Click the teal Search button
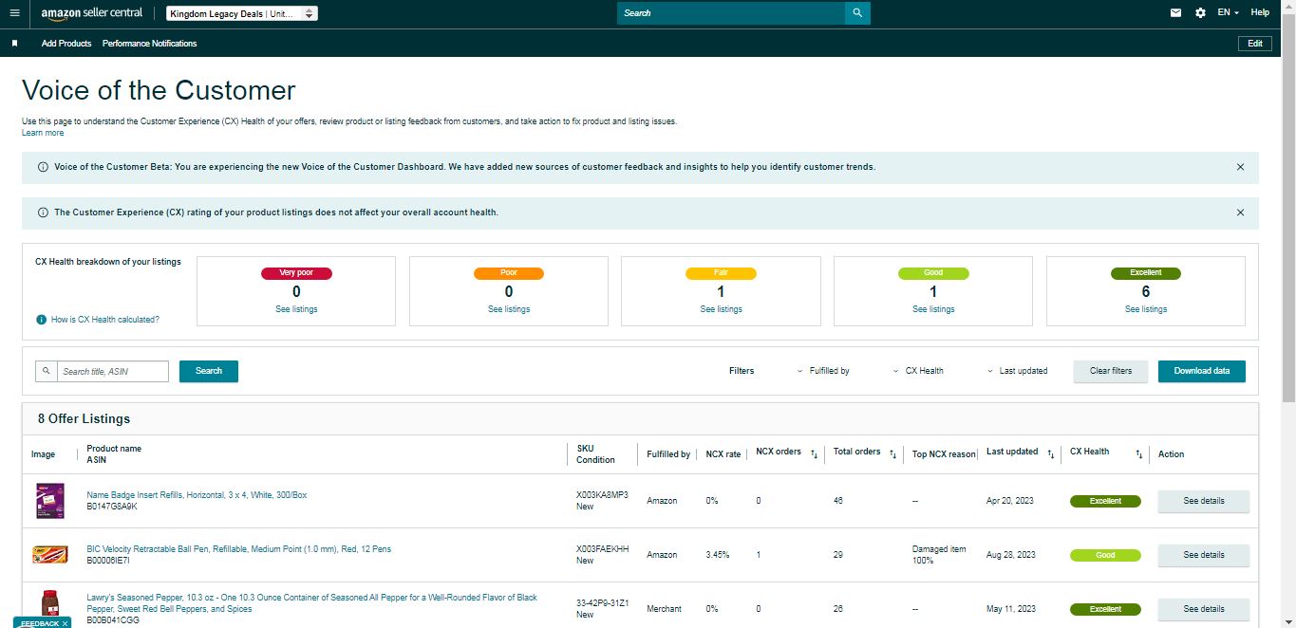This screenshot has height=628, width=1296. pyautogui.click(x=209, y=371)
